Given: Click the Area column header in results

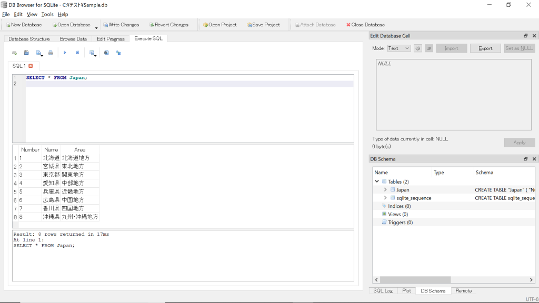Looking at the screenshot, I should pos(80,149).
